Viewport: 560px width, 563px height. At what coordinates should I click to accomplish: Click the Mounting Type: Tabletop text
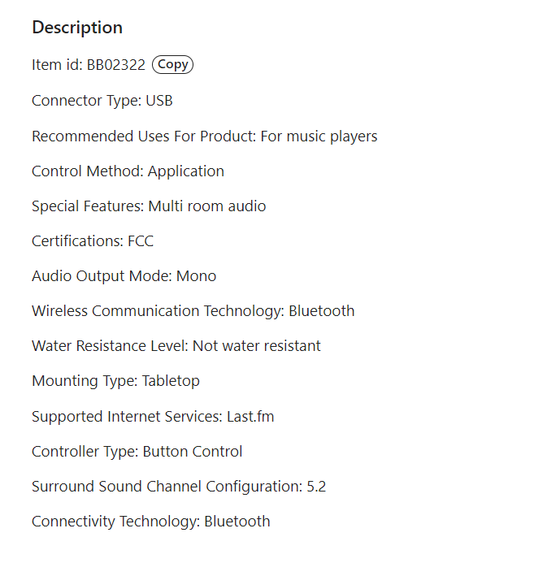[115, 380]
